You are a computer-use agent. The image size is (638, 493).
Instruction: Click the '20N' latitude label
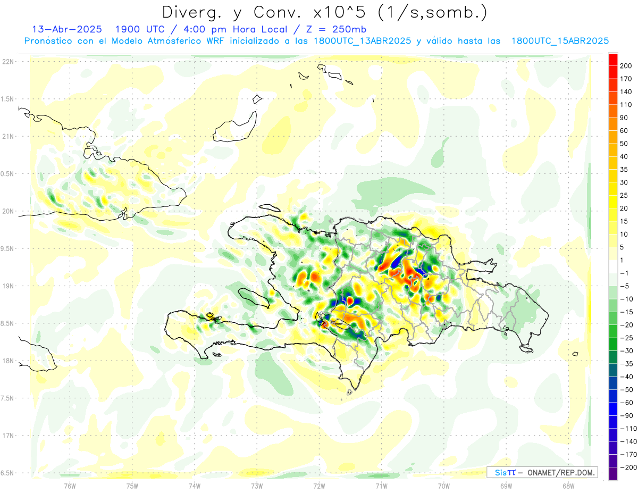click(7, 211)
